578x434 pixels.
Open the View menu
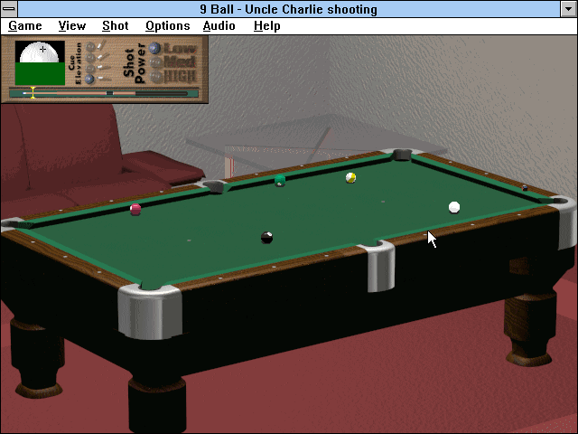pyautogui.click(x=72, y=26)
